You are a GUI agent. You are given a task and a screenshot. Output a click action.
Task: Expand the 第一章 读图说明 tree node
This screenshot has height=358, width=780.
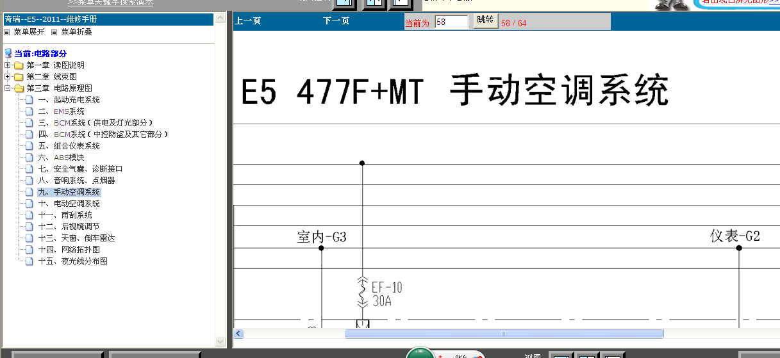click(7, 65)
